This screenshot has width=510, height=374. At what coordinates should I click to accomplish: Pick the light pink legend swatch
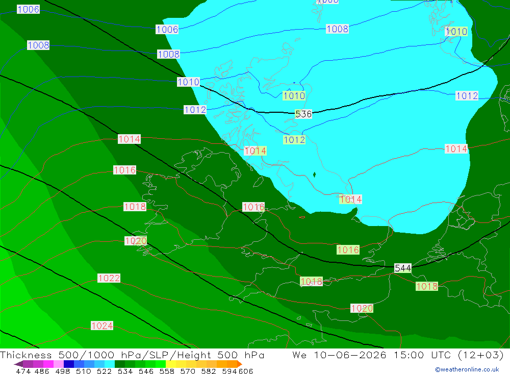[x=59, y=364]
